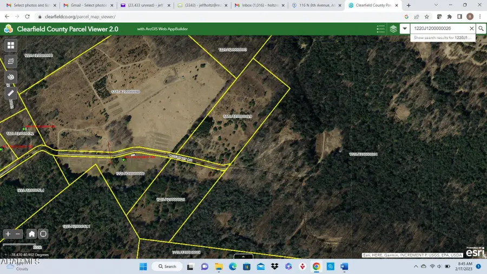Expand the attribute table bottom arrow
Viewport: 487px width, 274px height.
243,256
